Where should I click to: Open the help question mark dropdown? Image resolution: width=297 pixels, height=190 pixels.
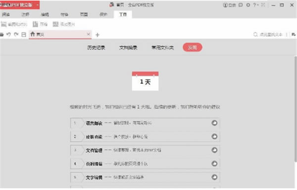[x=256, y=5]
